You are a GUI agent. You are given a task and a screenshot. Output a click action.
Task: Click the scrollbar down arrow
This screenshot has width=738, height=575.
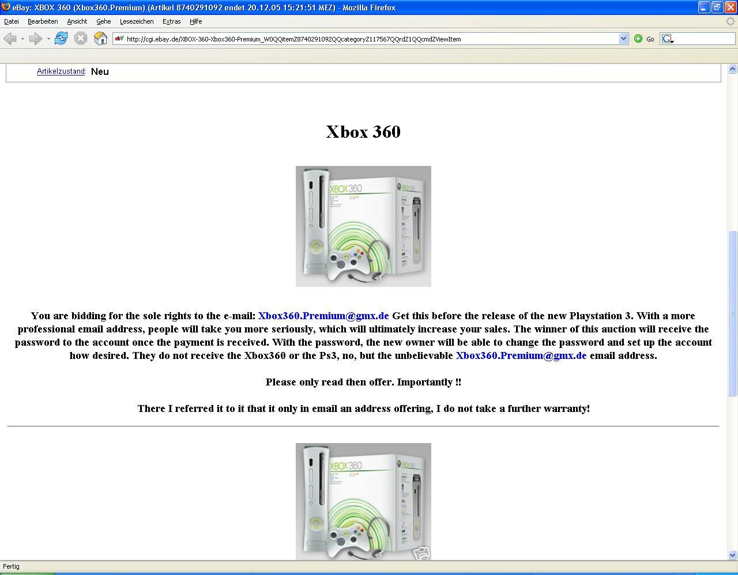(x=733, y=555)
